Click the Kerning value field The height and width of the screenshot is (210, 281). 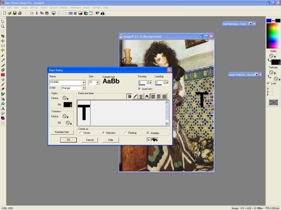(142, 82)
